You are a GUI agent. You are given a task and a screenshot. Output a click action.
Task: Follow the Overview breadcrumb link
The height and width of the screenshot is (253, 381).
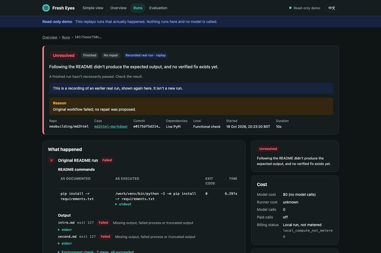tap(50, 37)
